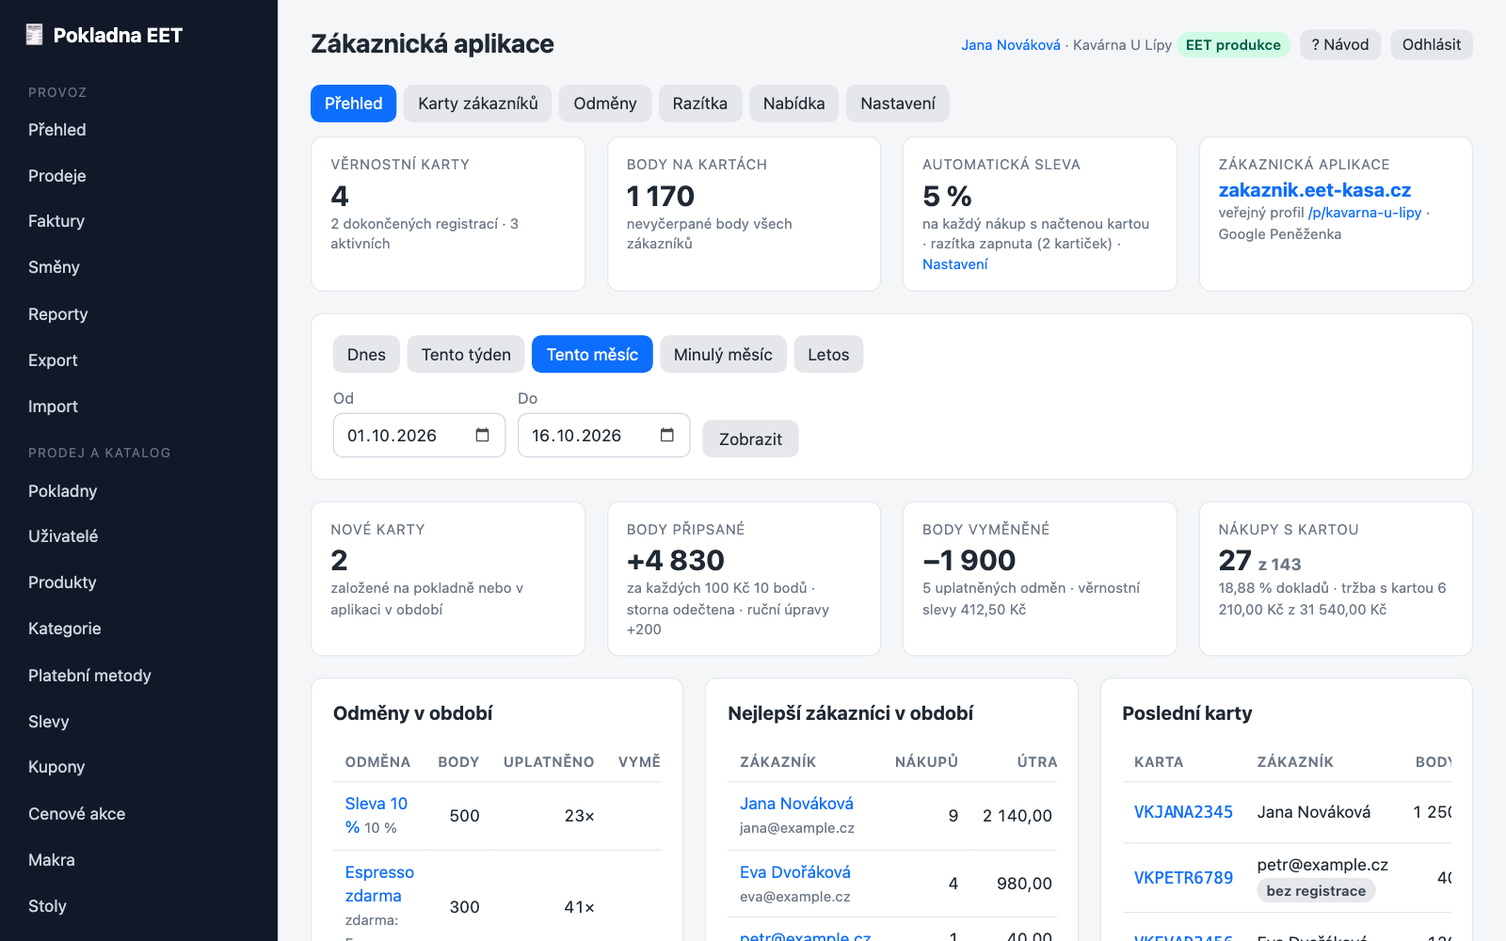Select Export in the sidebar
This screenshot has height=941, width=1506.
click(x=53, y=360)
